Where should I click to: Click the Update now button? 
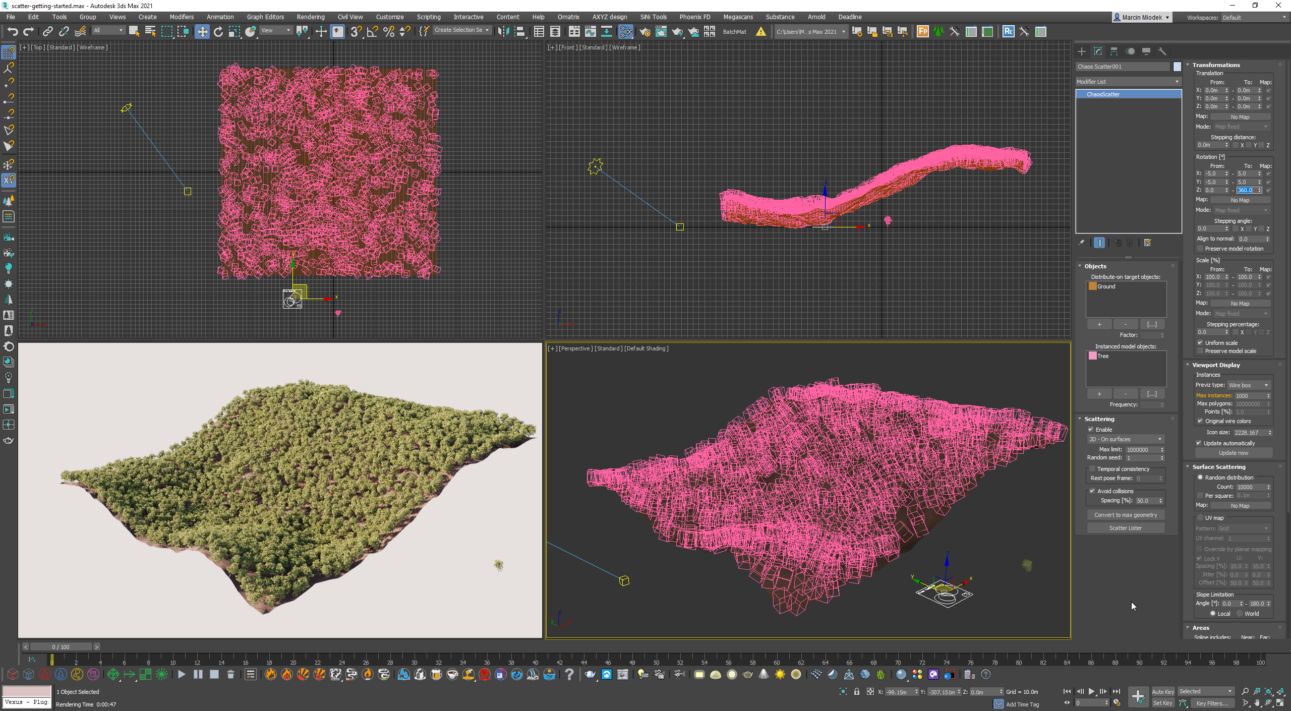point(1234,453)
